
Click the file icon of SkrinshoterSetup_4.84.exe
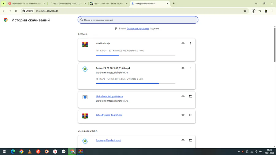[85, 97]
